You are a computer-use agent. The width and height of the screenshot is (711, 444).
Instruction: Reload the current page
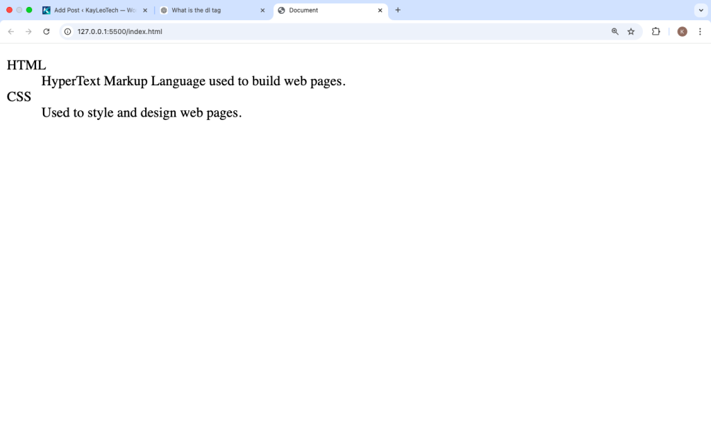coord(47,31)
